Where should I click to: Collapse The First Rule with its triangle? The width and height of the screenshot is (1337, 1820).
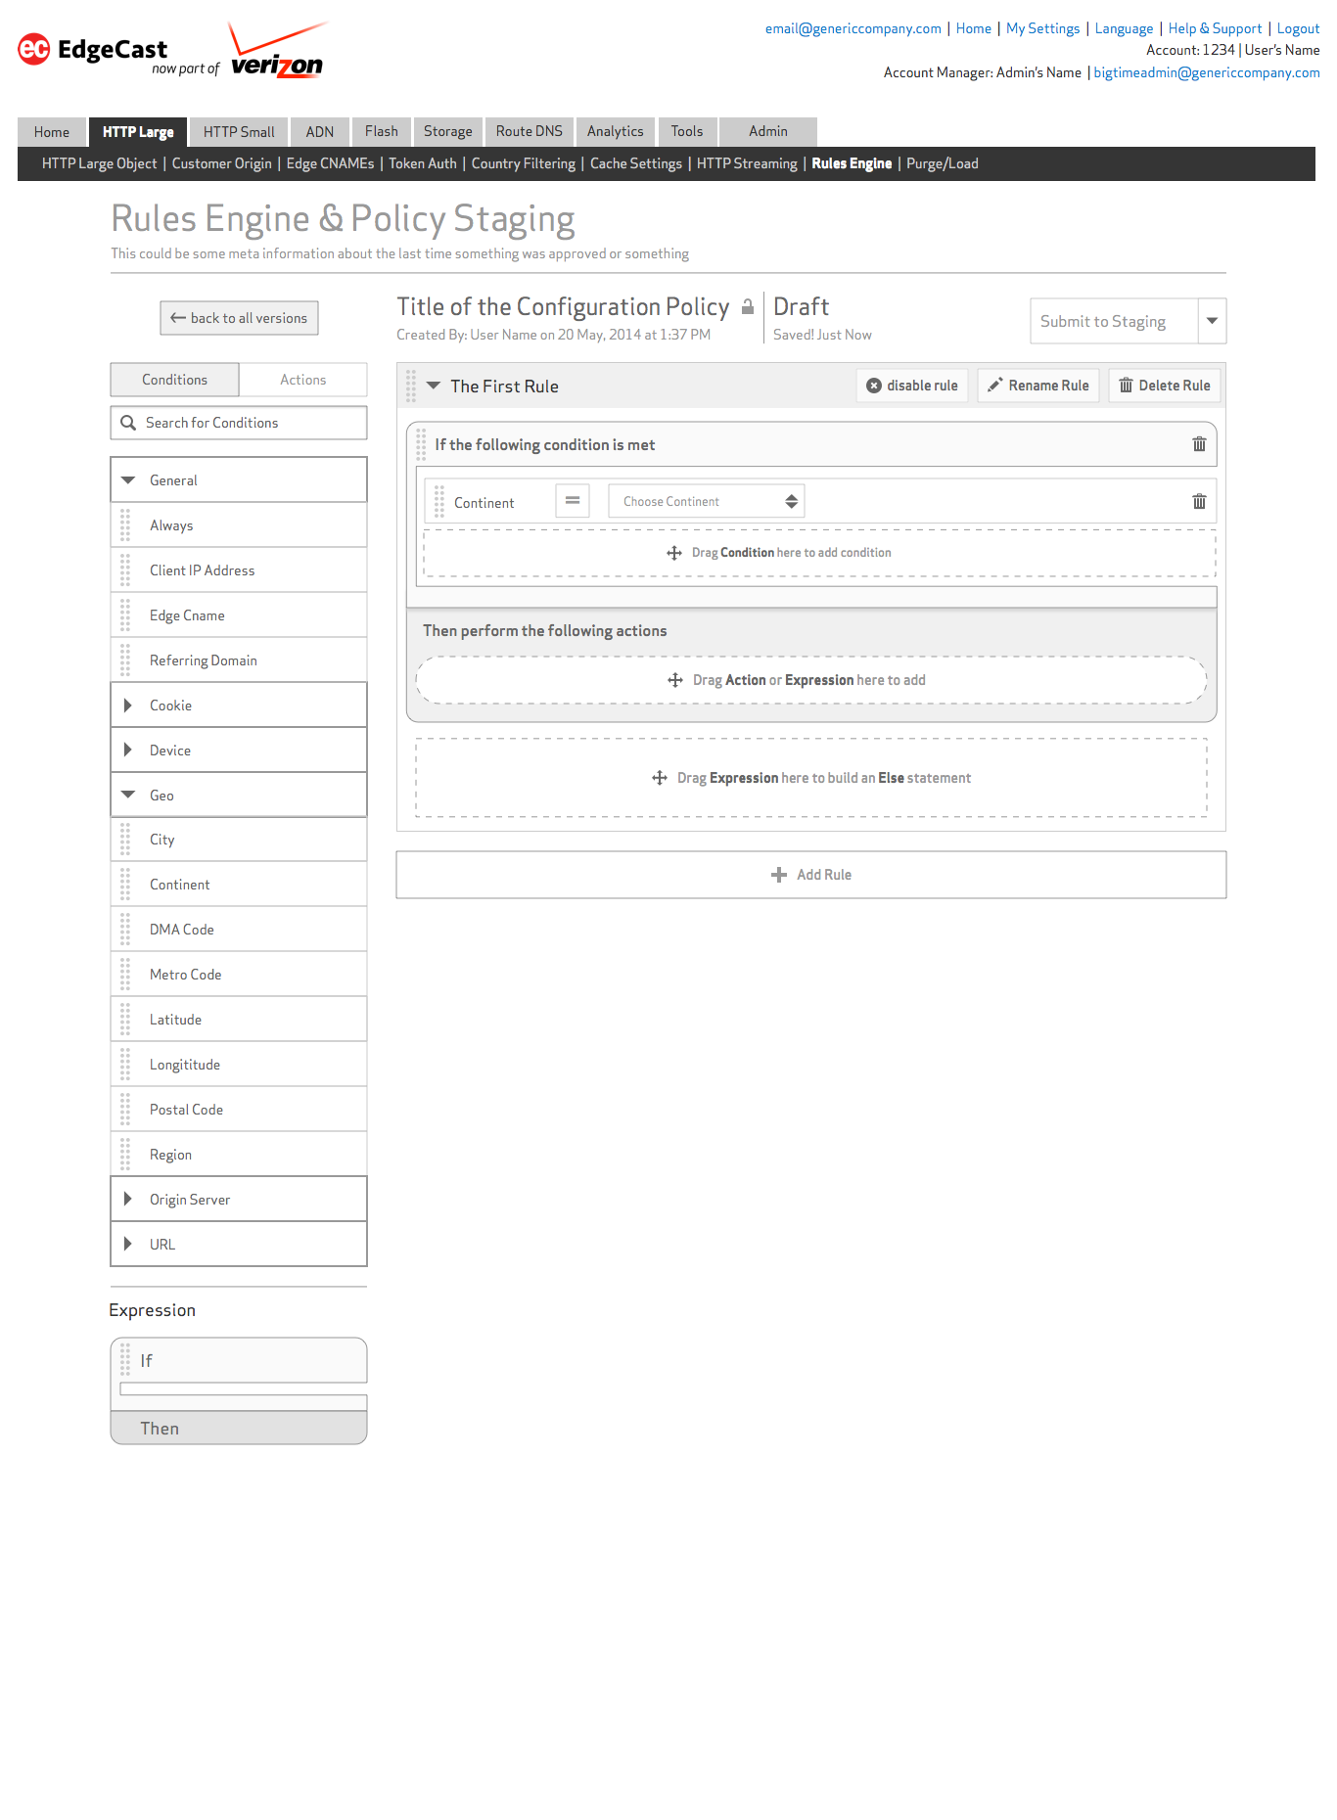[434, 386]
